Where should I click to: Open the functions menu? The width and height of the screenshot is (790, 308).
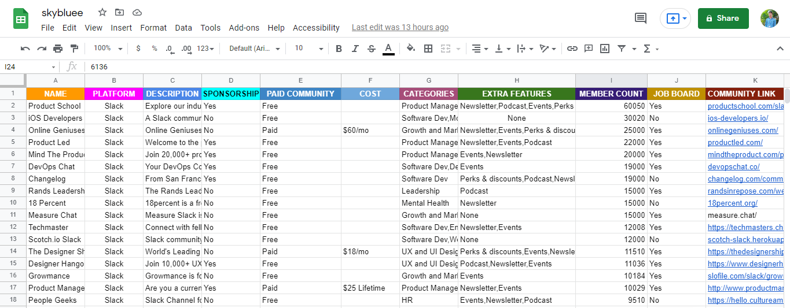[x=651, y=49]
